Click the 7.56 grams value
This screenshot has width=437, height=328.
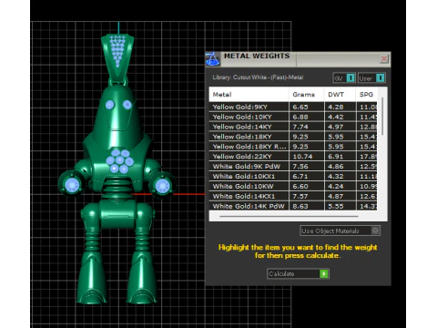[x=300, y=167]
